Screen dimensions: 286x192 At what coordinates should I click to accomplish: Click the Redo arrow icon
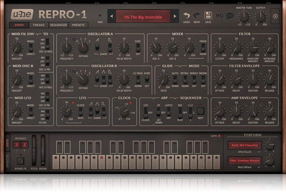(197, 15)
